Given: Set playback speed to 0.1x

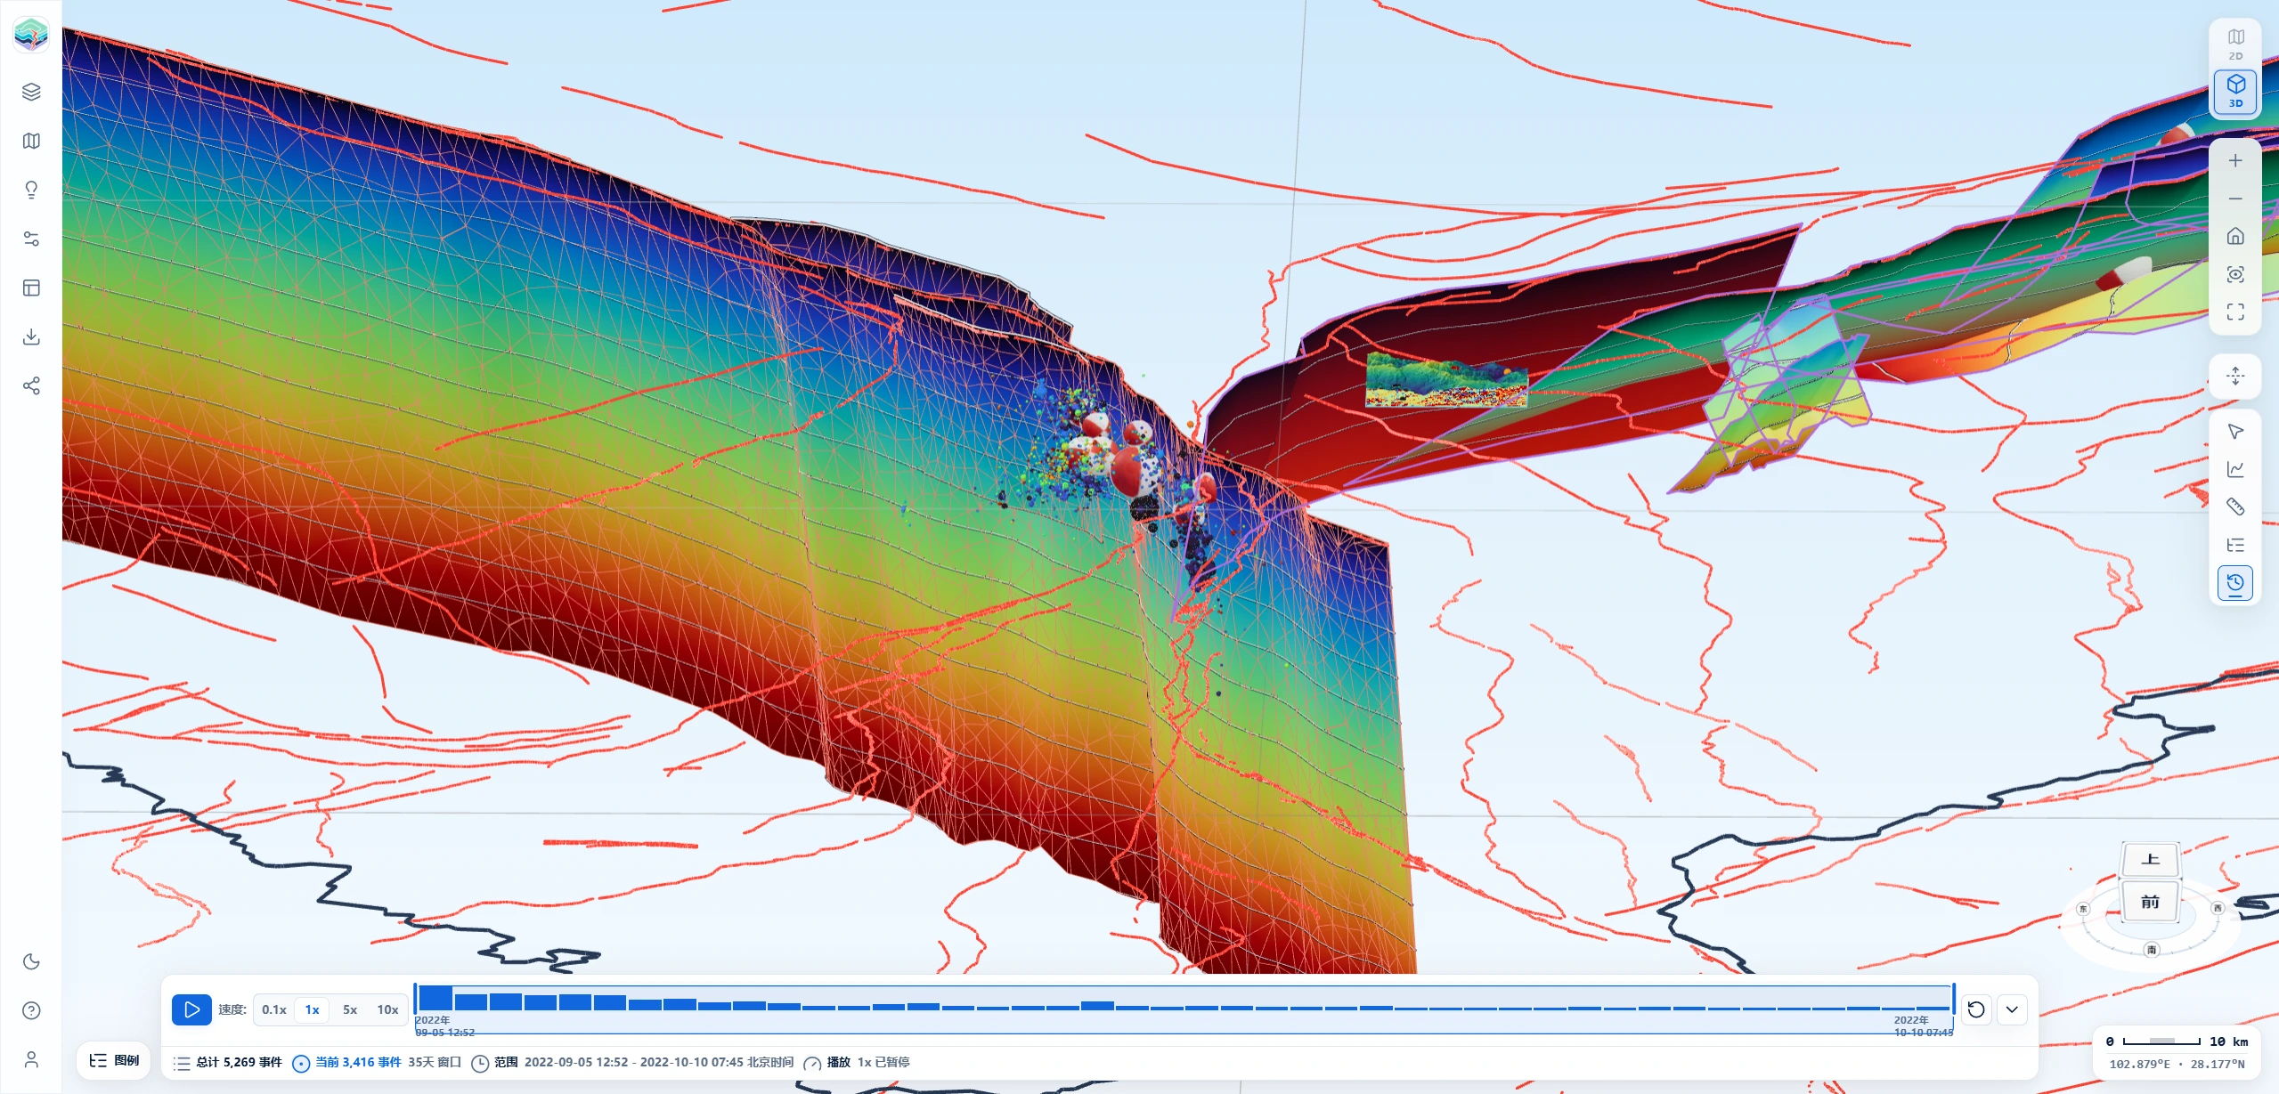Looking at the screenshot, I should pyautogui.click(x=274, y=1009).
